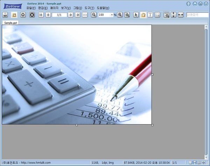Click the full screen view toolbar icon

32,15
